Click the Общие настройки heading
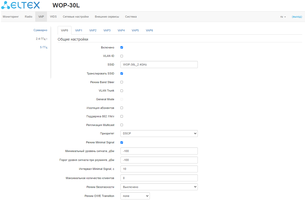Viewport: 305px width, 202px height. point(73,39)
